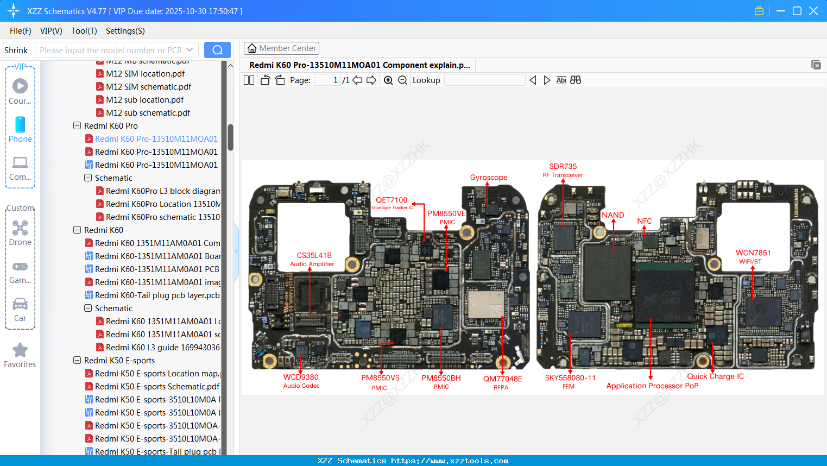Image resolution: width=827 pixels, height=466 pixels.
Task: Open the Tool(T) menu
Action: tap(84, 31)
